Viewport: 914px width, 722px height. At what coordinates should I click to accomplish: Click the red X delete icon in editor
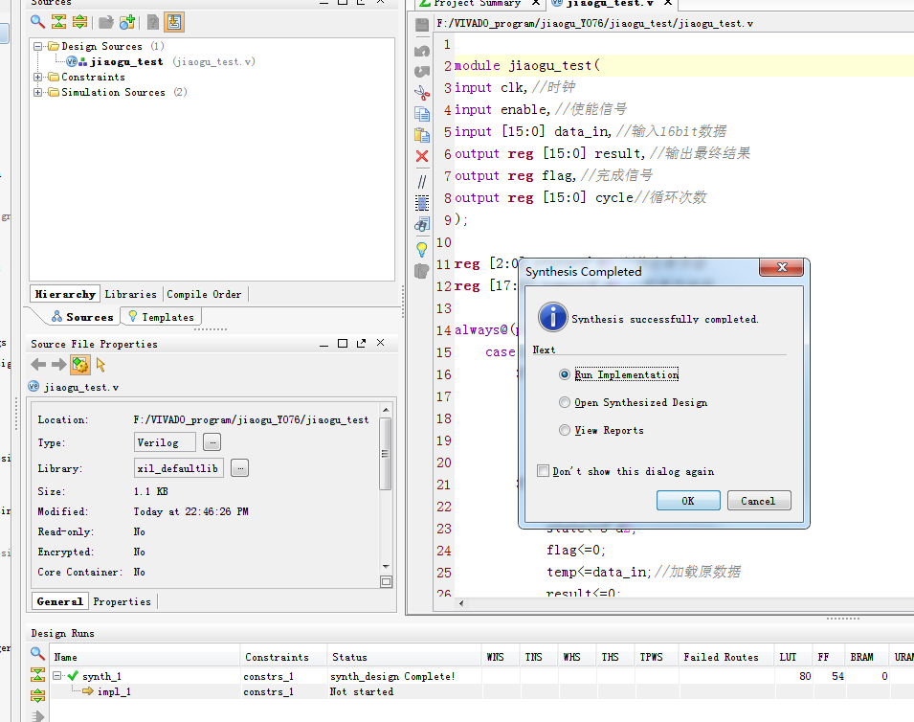422,156
